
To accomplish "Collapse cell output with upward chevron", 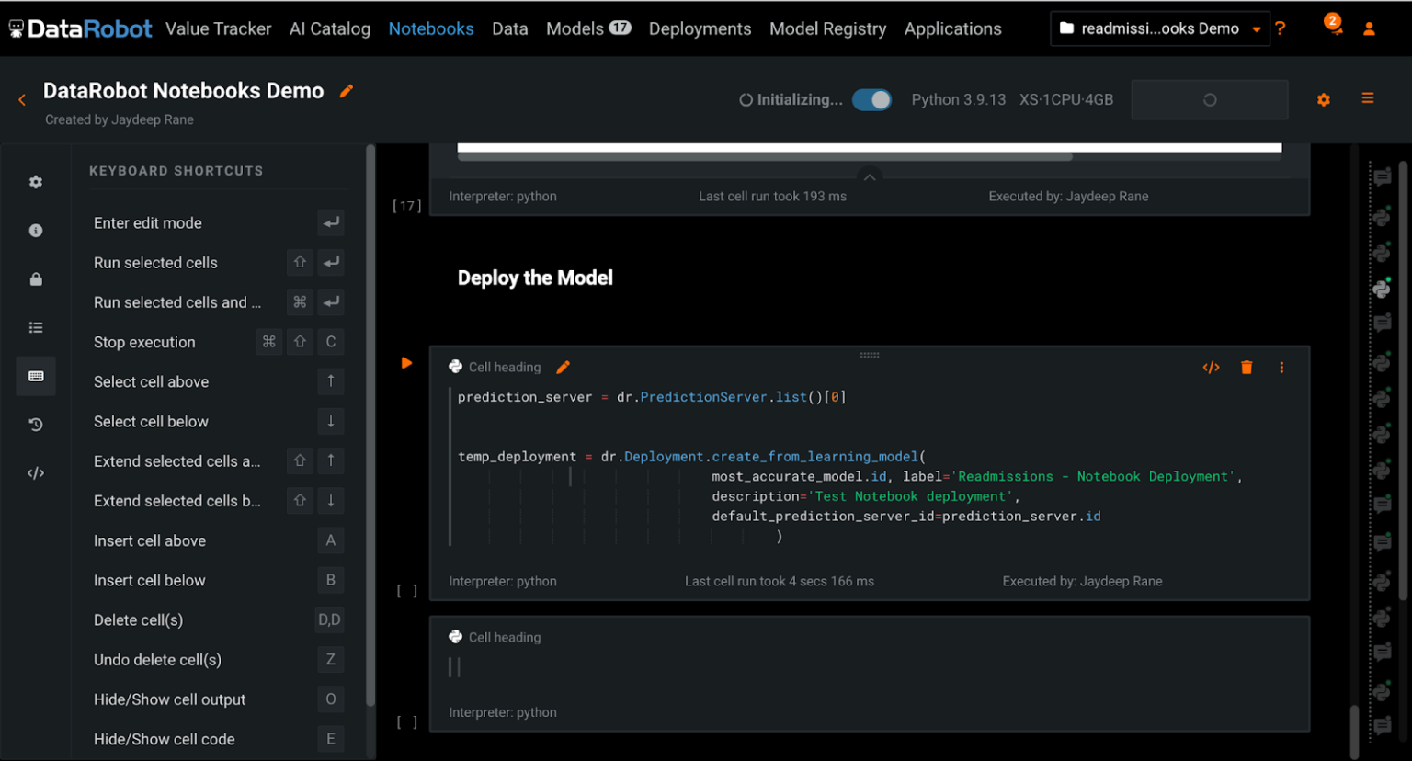I will pyautogui.click(x=870, y=176).
